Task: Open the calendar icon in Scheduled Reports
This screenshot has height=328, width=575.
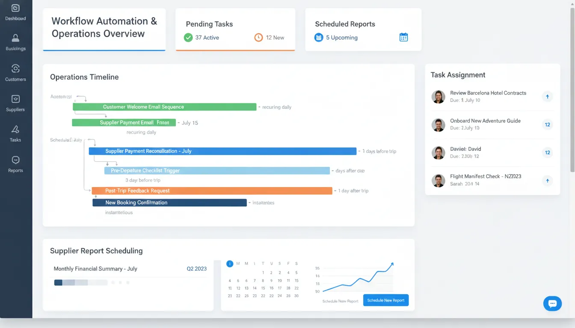Action: pos(403,37)
